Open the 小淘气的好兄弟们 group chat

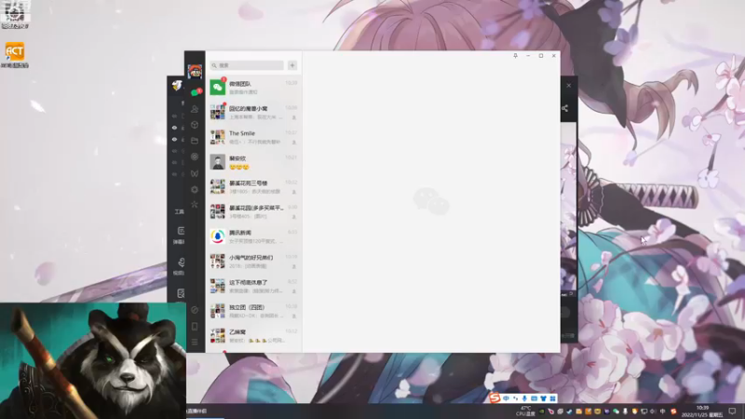pos(253,262)
